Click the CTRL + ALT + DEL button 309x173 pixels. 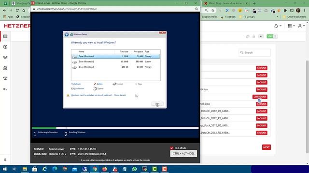[x=183, y=154]
